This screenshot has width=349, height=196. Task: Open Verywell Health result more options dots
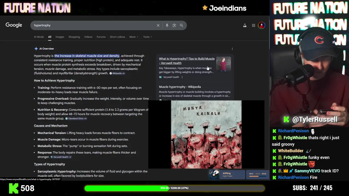(x=182, y=77)
